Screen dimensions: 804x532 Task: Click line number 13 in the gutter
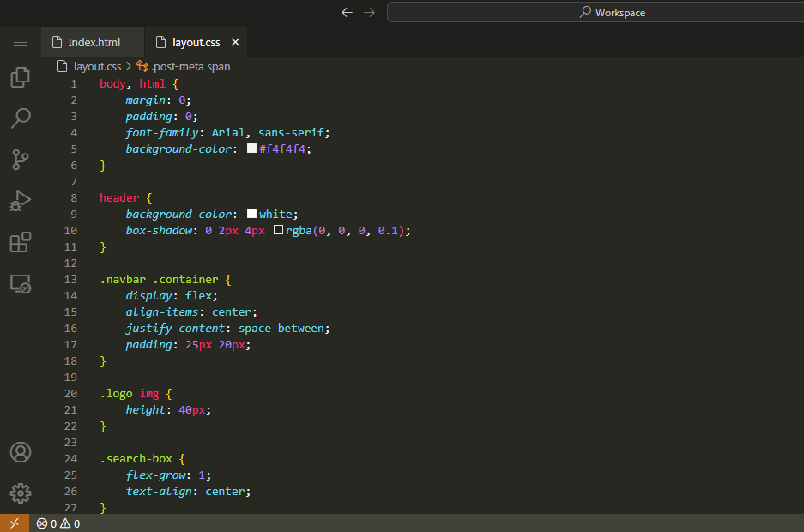pos(70,280)
